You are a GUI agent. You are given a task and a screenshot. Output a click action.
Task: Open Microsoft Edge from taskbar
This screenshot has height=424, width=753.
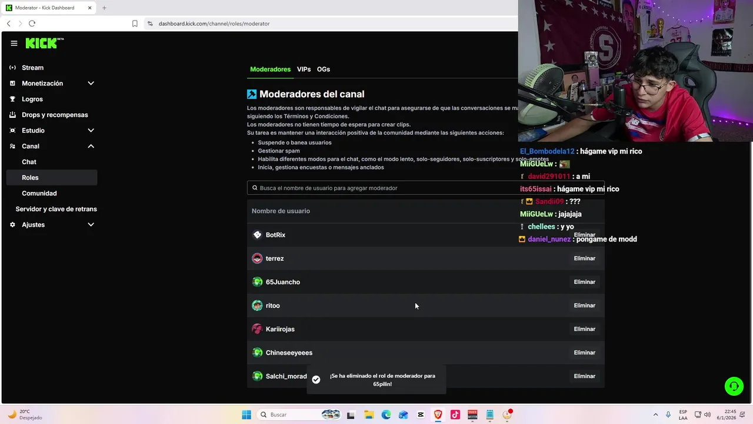coord(386,415)
